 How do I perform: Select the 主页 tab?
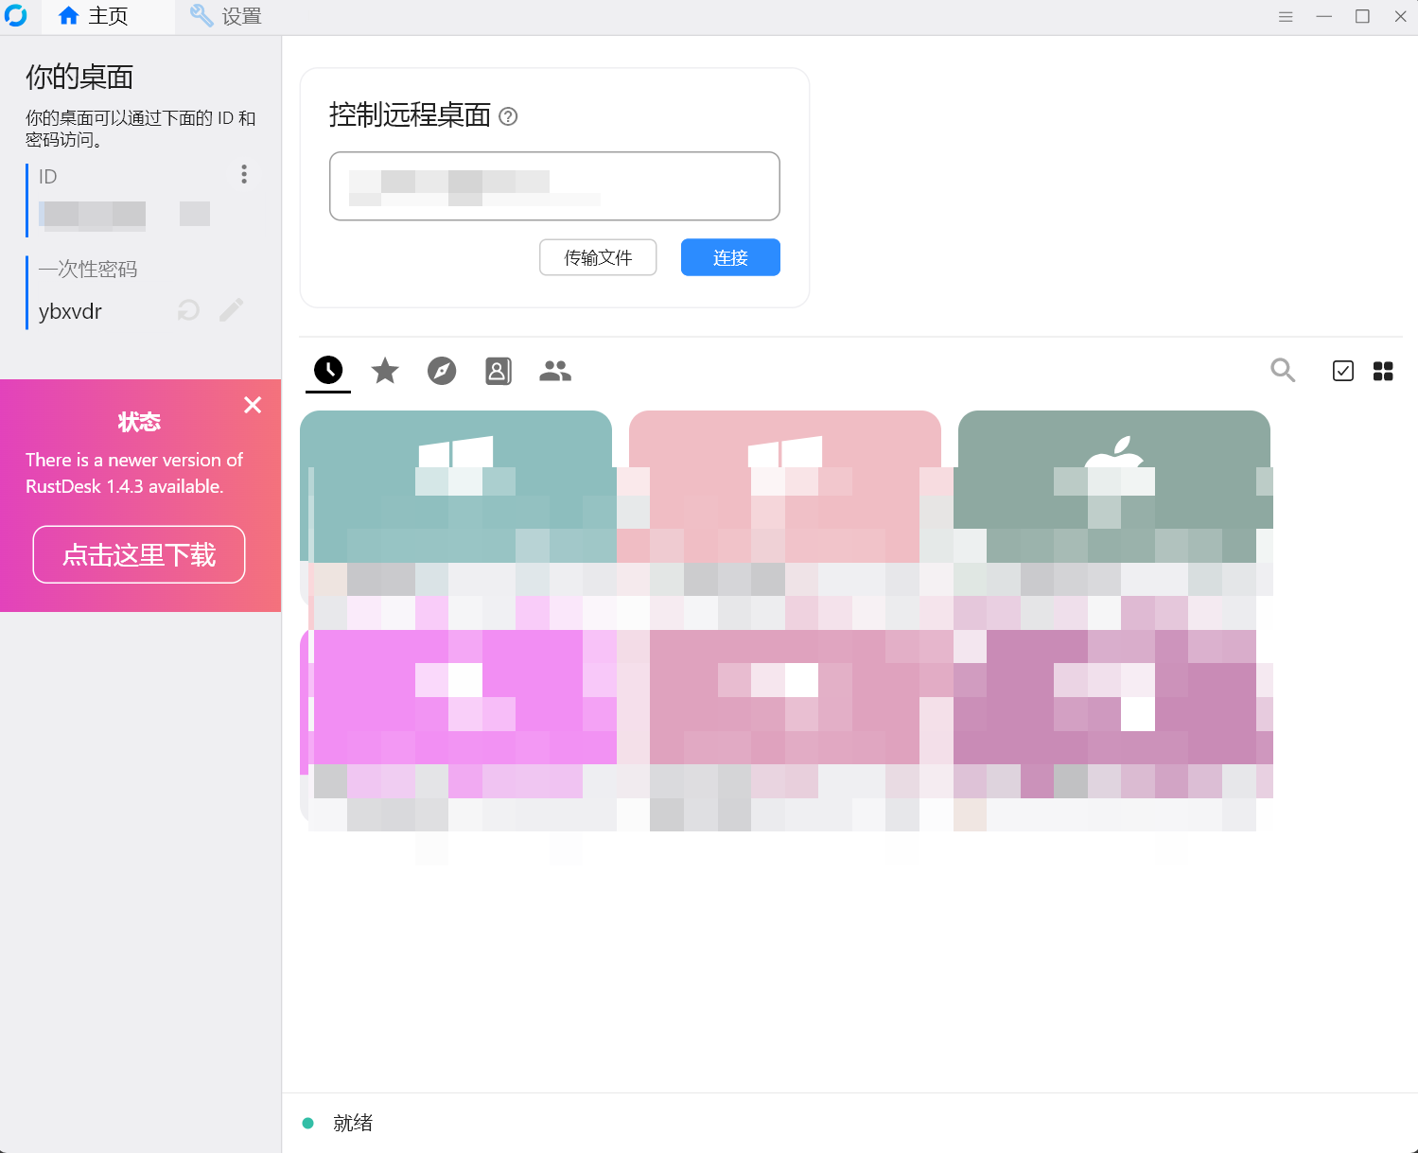94,17
